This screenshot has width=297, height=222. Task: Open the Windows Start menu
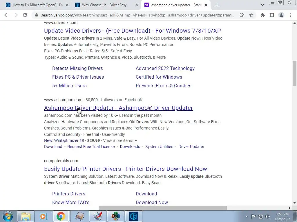[8, 216]
